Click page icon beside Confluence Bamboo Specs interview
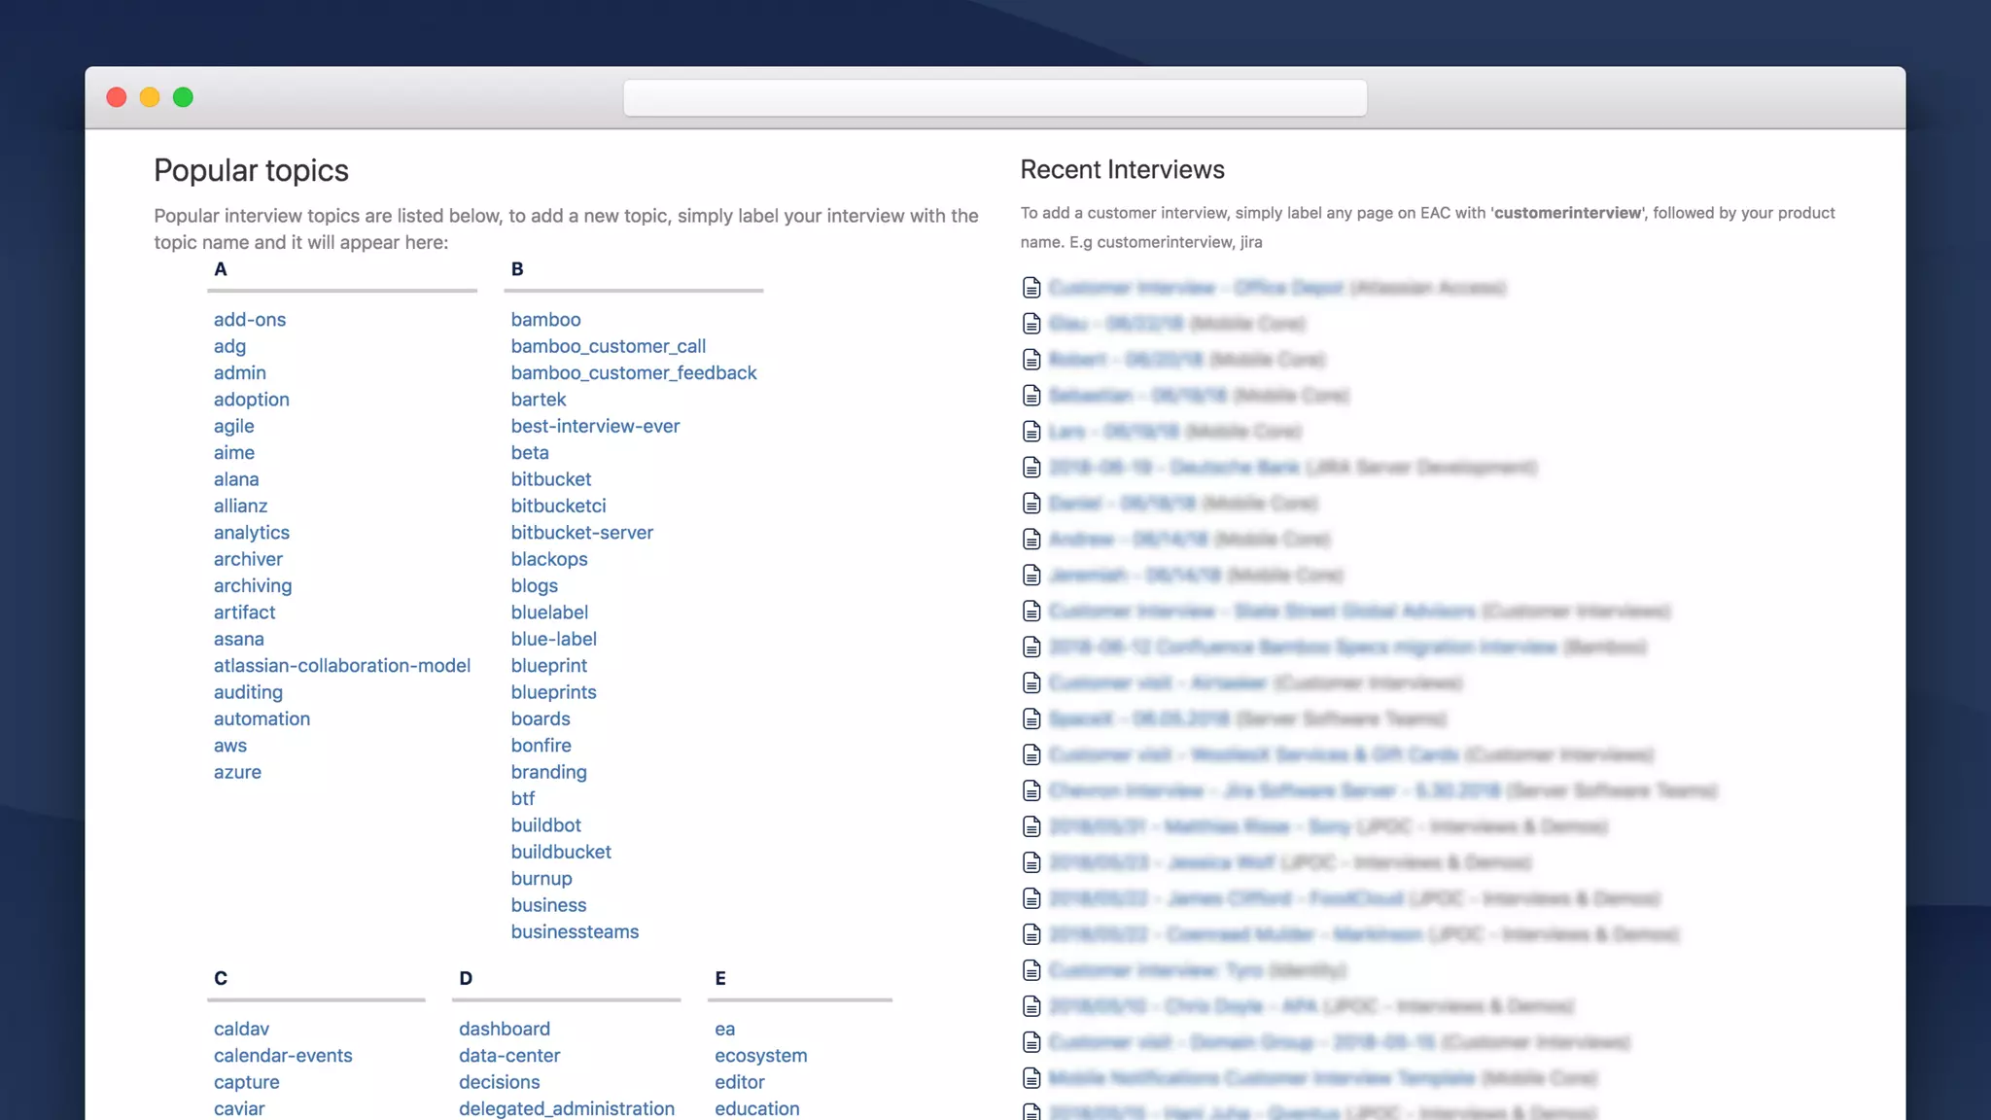This screenshot has width=1991, height=1120. pyautogui.click(x=1031, y=647)
